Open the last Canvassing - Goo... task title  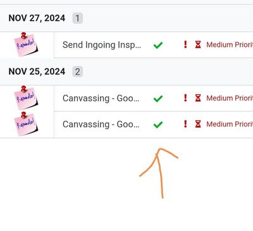[x=101, y=124]
